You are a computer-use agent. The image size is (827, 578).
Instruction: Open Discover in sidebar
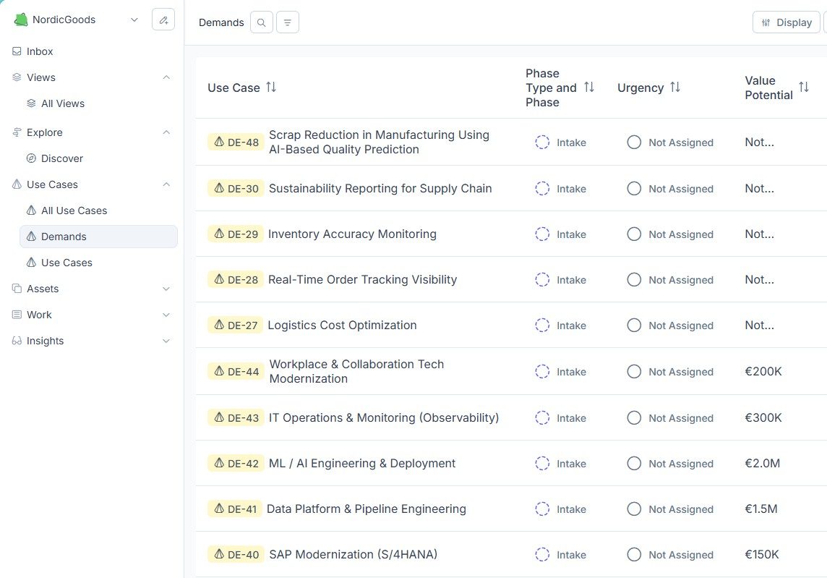61,158
